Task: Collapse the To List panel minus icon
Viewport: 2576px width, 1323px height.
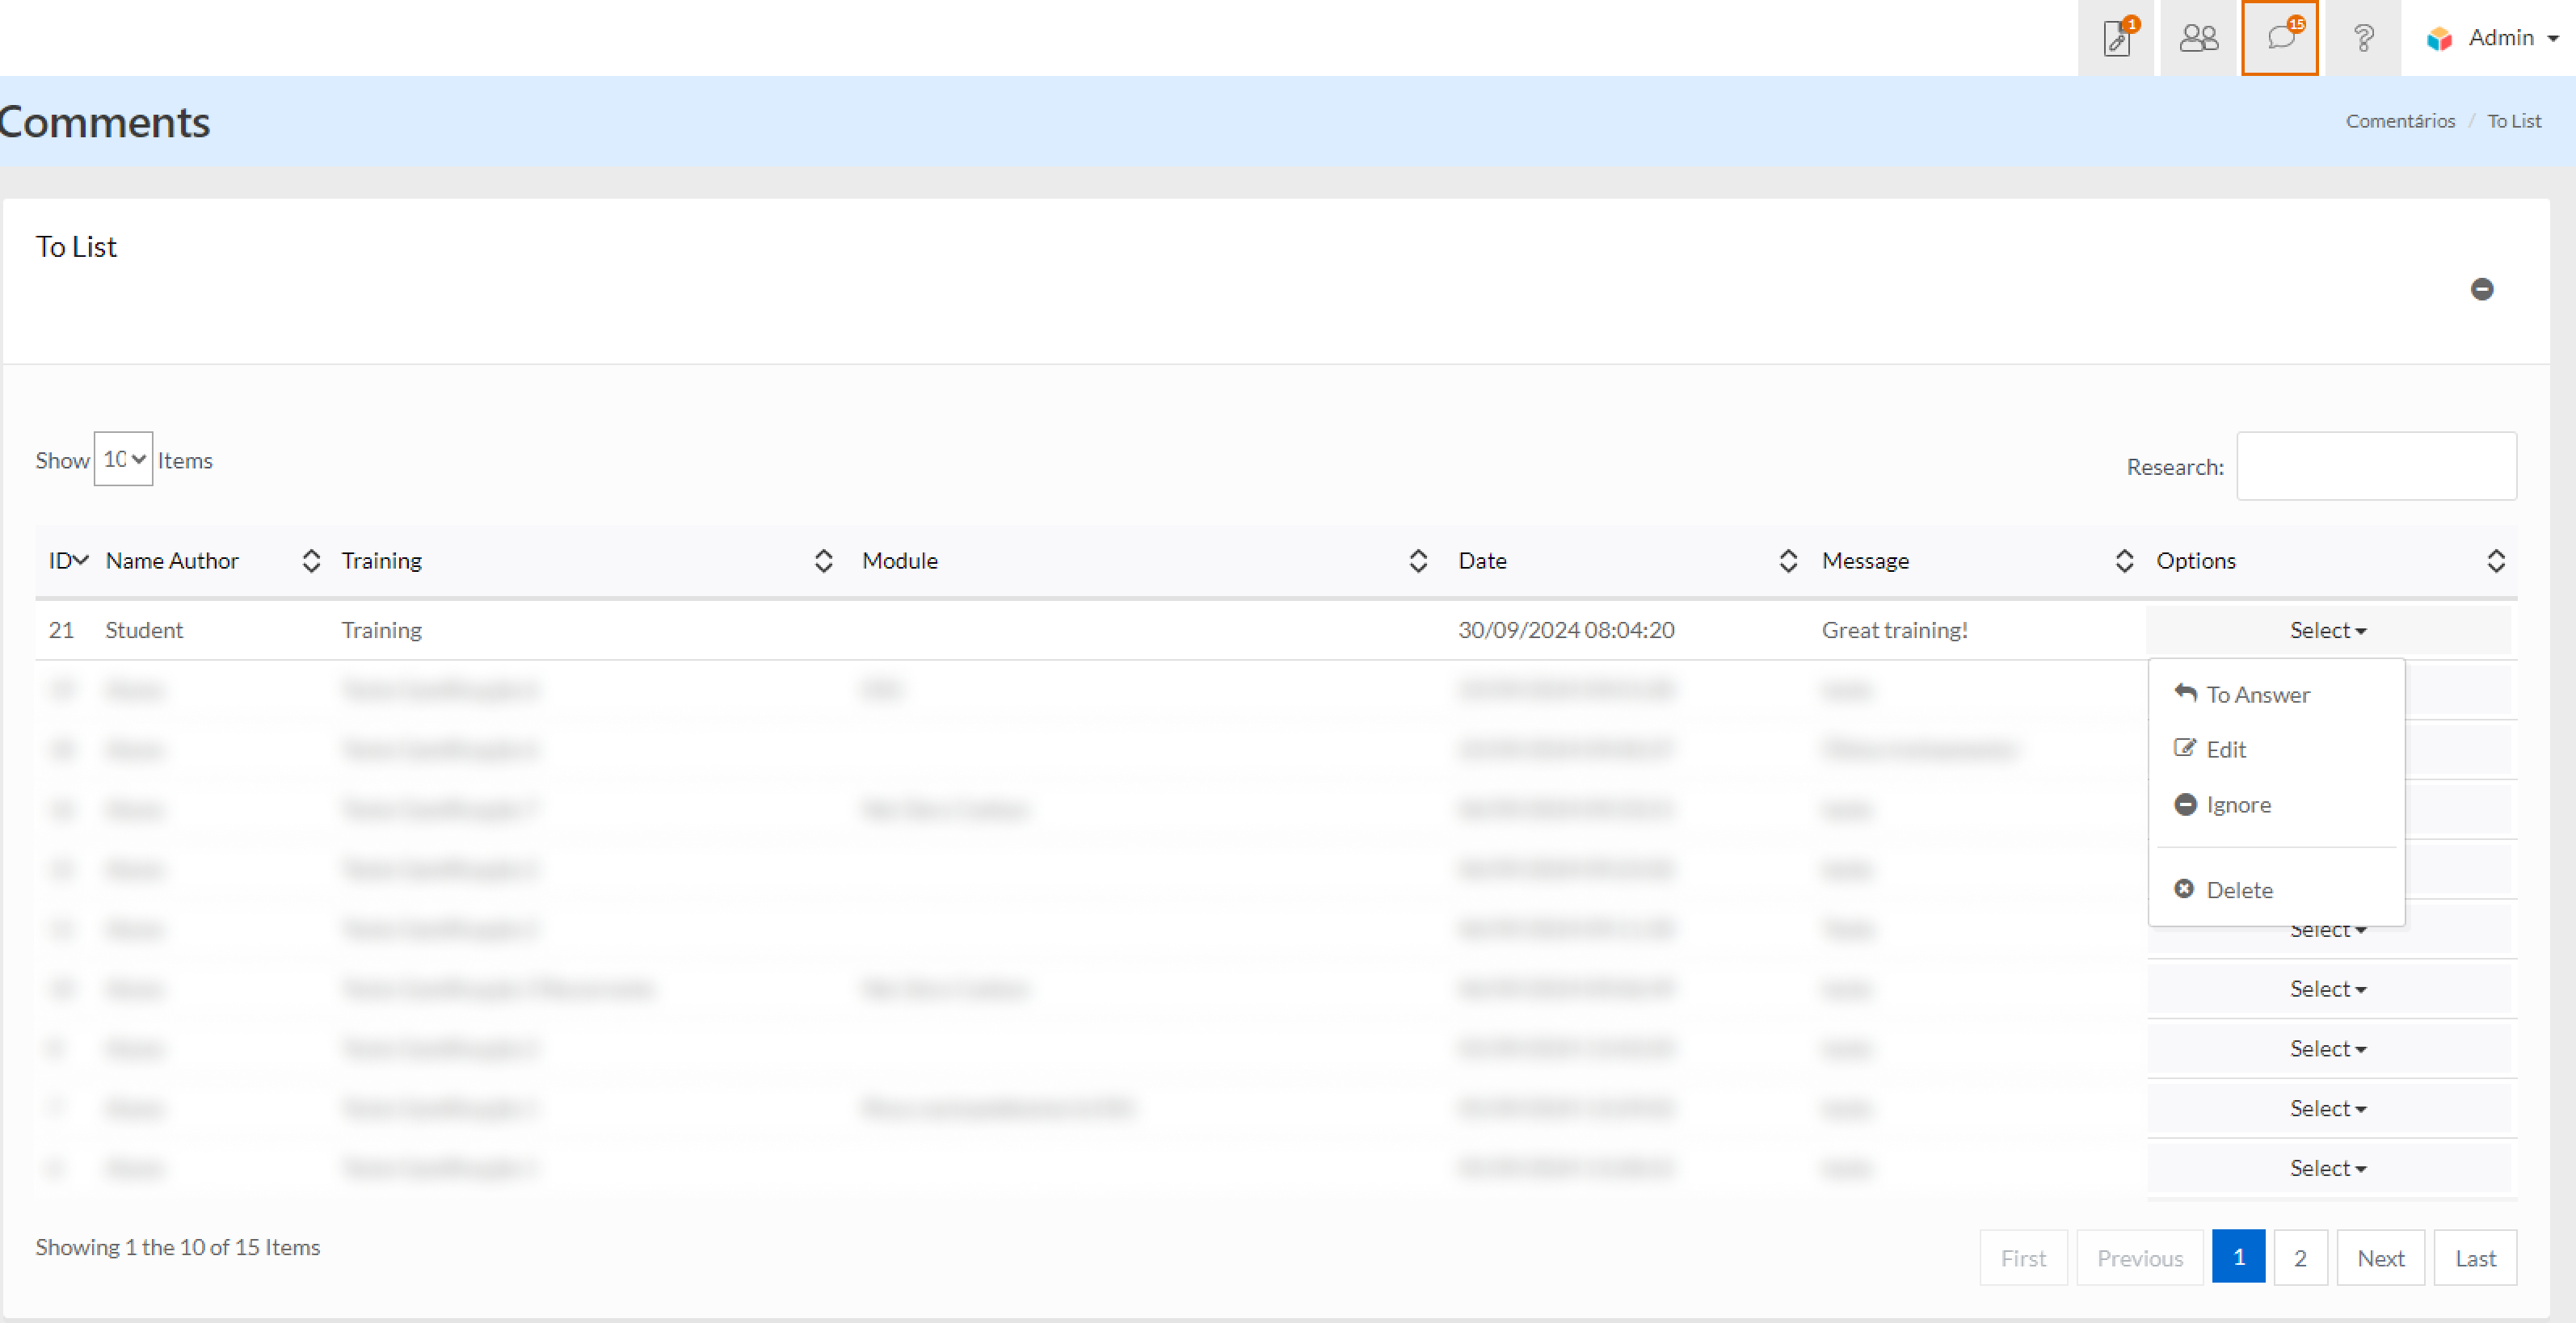Action: pos(2481,290)
